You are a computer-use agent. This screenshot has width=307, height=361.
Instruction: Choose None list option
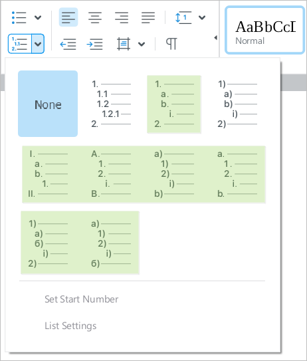[48, 104]
